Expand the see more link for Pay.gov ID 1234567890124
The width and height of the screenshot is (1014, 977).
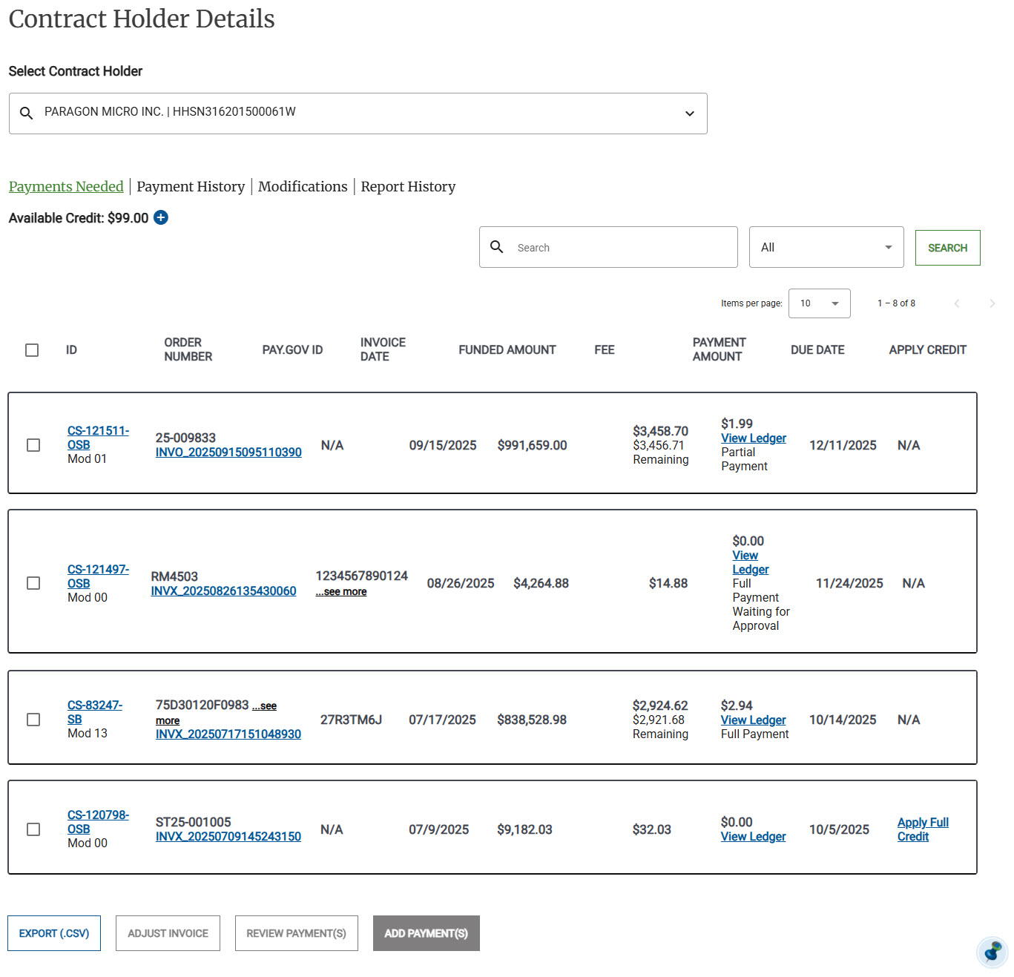click(x=340, y=591)
